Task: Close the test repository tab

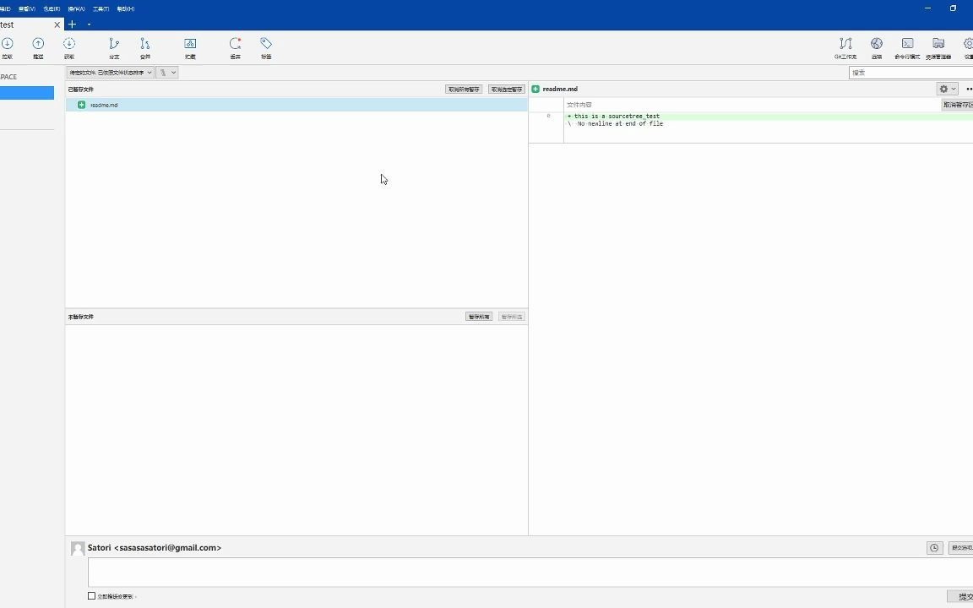Action: (57, 24)
